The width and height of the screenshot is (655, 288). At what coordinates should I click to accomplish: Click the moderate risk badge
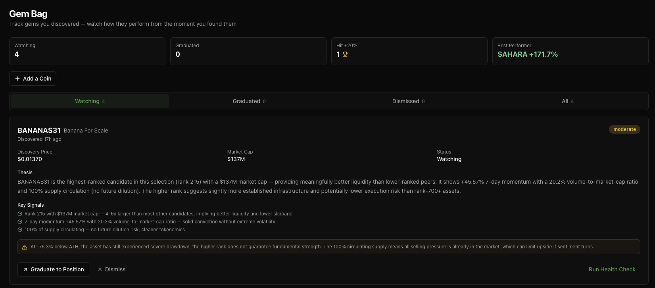[624, 129]
